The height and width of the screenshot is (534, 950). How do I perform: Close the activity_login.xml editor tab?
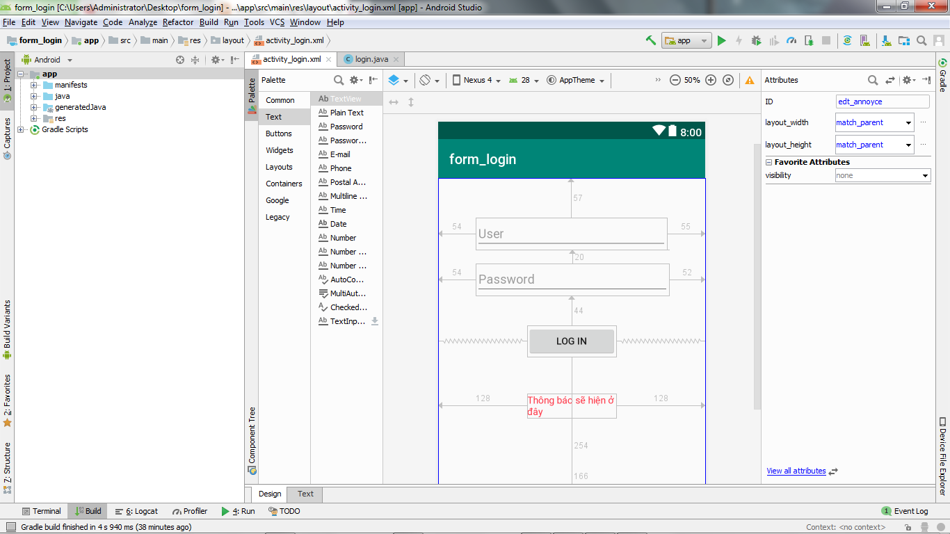tap(328, 60)
